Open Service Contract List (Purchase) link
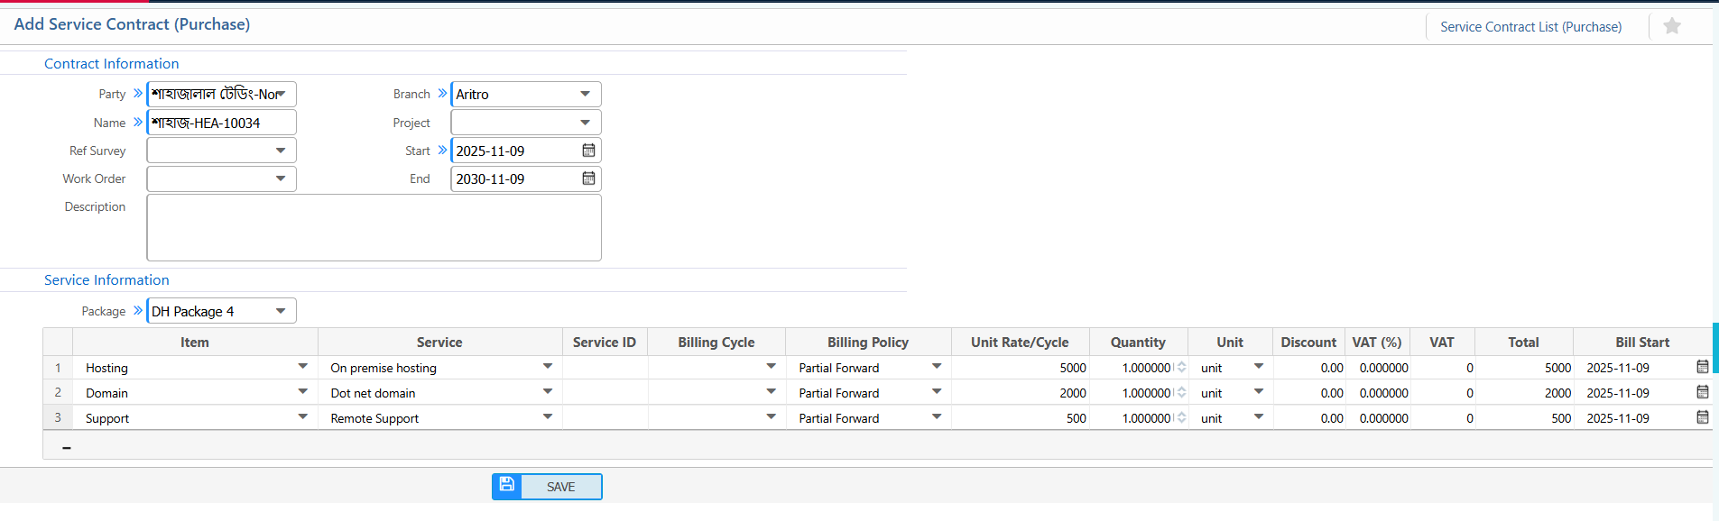 [x=1530, y=27]
